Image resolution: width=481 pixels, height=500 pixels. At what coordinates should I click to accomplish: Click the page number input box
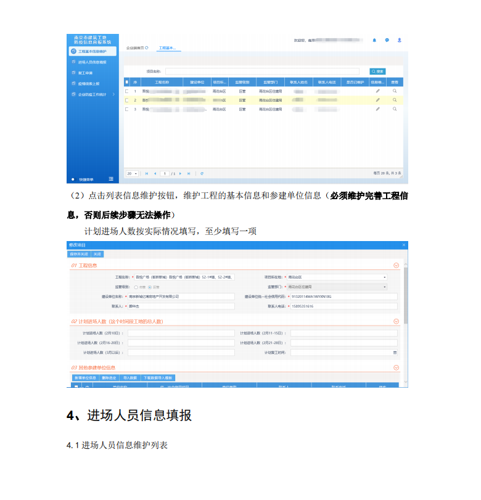165,174
